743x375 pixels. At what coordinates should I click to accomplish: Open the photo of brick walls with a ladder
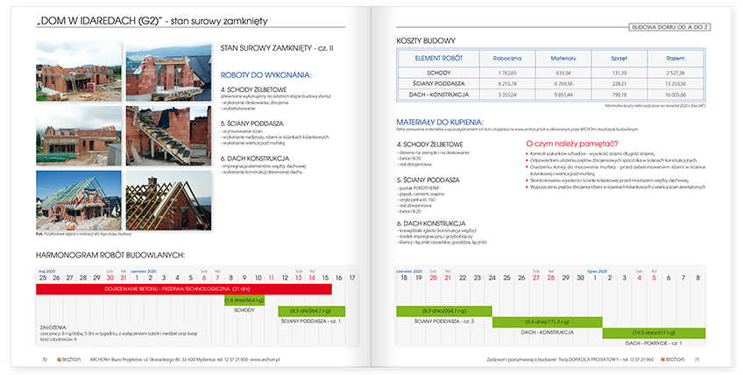(79, 71)
